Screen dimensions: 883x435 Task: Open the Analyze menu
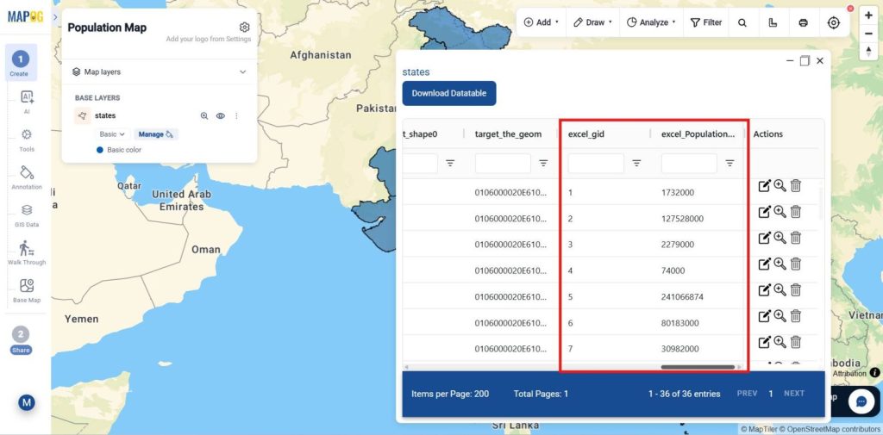tap(651, 22)
